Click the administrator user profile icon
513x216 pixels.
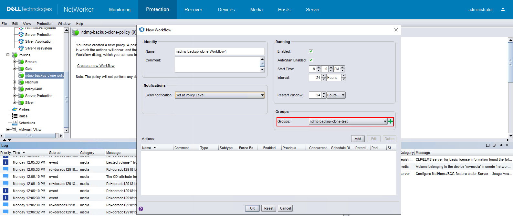(x=503, y=9)
